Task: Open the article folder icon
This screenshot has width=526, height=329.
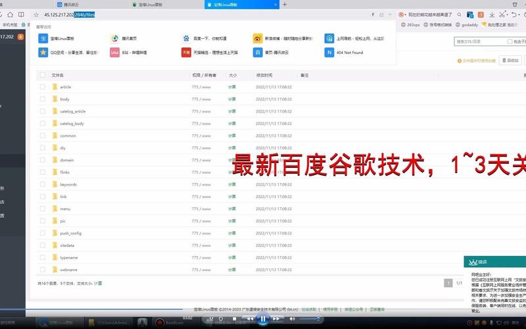Action: 55,87
